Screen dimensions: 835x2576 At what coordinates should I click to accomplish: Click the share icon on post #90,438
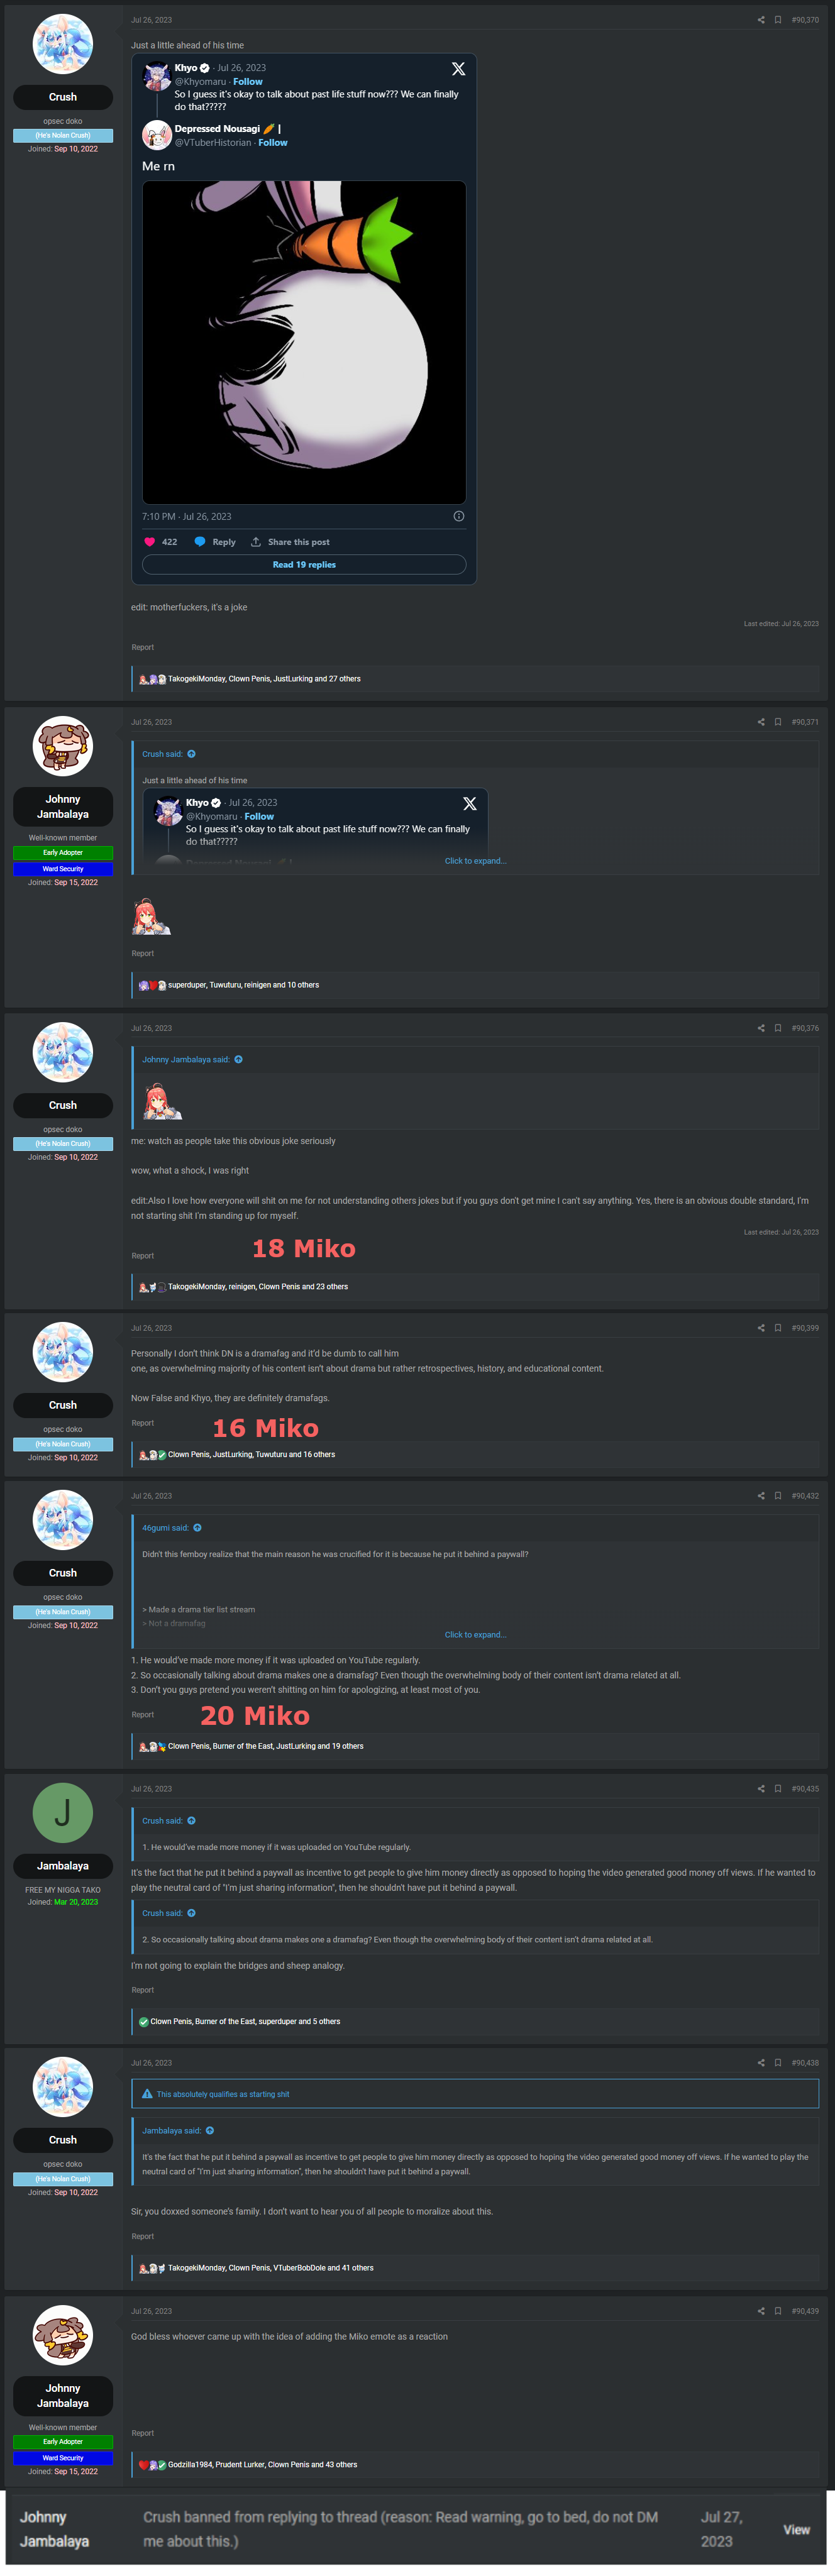761,2063
